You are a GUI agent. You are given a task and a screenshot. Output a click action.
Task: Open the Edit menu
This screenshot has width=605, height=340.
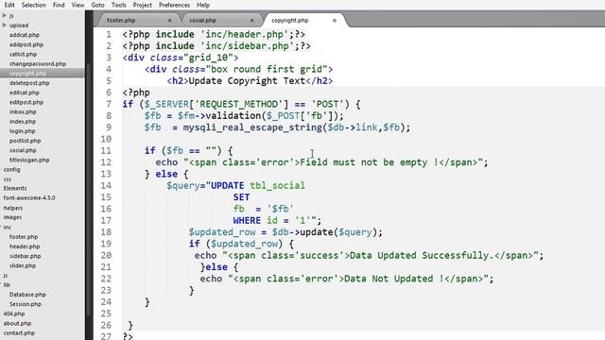(9, 5)
